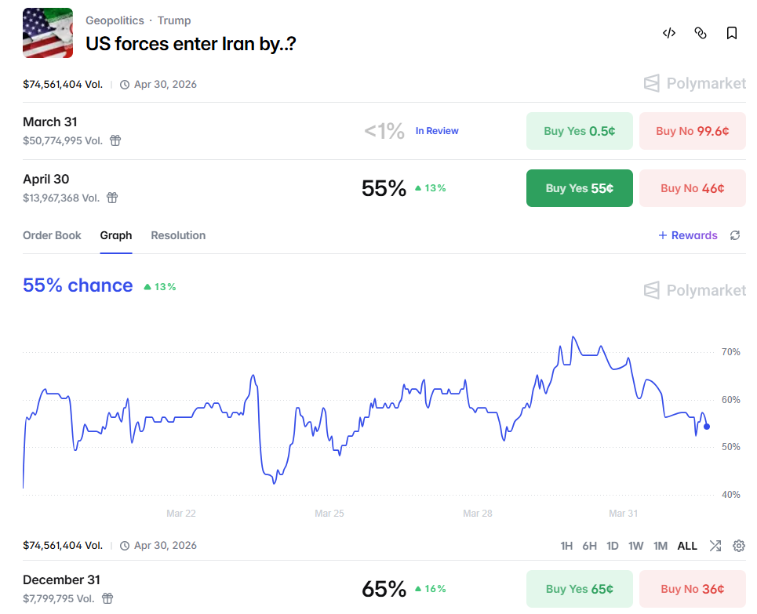
Task: Copy the market link icon
Action: (701, 33)
